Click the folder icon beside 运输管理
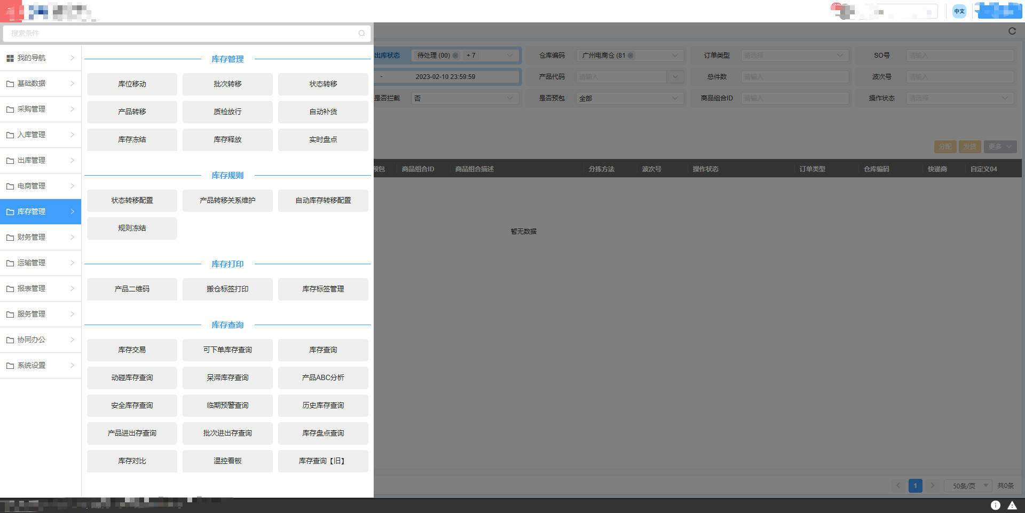Viewport: 1025px width, 513px height. coord(10,263)
